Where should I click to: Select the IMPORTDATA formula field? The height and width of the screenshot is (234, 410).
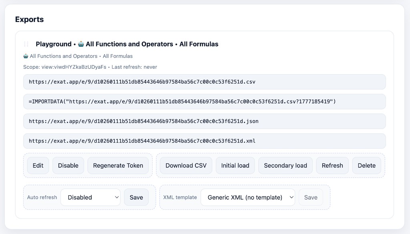(x=204, y=101)
